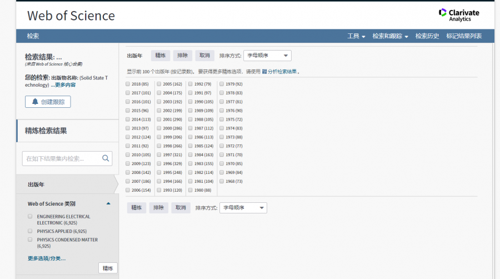The image size is (500, 279).
Task: Click the 在如下结果集内检索 input field
Action: (61, 158)
